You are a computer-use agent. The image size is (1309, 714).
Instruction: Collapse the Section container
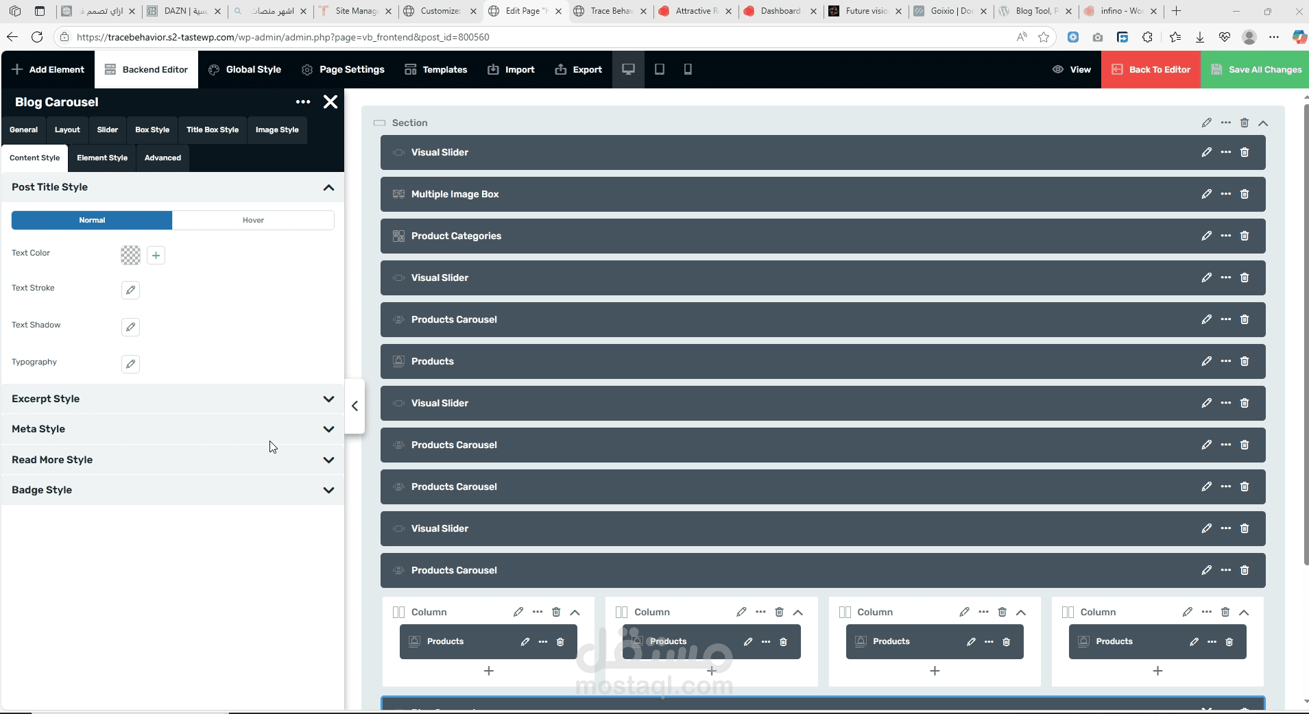coord(1263,123)
